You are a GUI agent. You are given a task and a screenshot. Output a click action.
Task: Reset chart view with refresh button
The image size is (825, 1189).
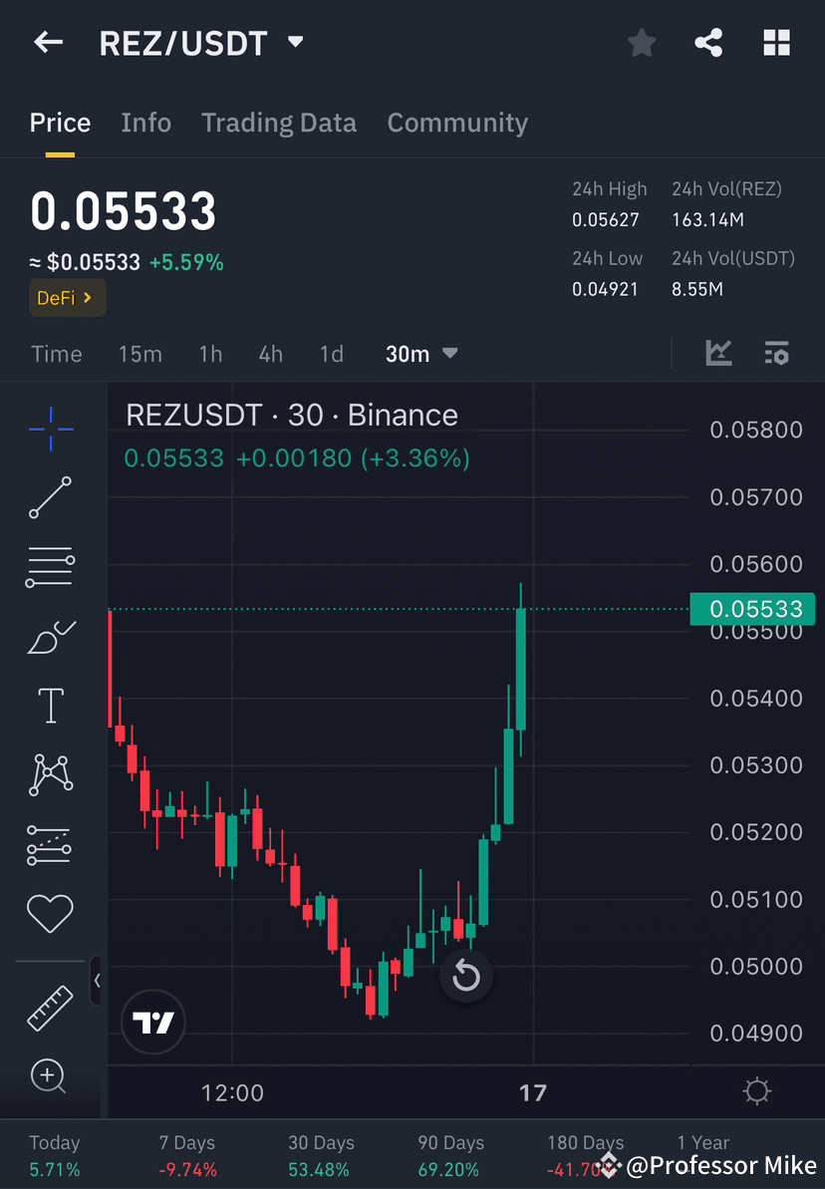click(465, 977)
